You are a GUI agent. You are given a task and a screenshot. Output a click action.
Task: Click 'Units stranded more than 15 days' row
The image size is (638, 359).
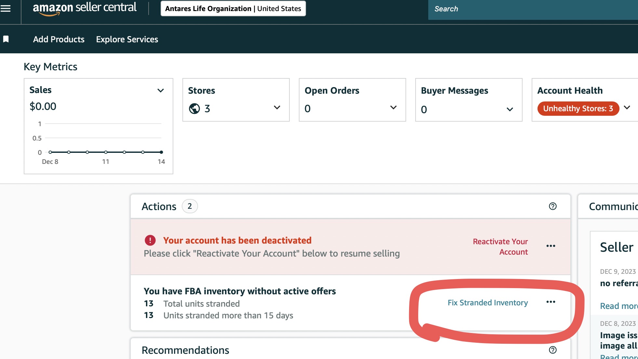tap(219, 315)
